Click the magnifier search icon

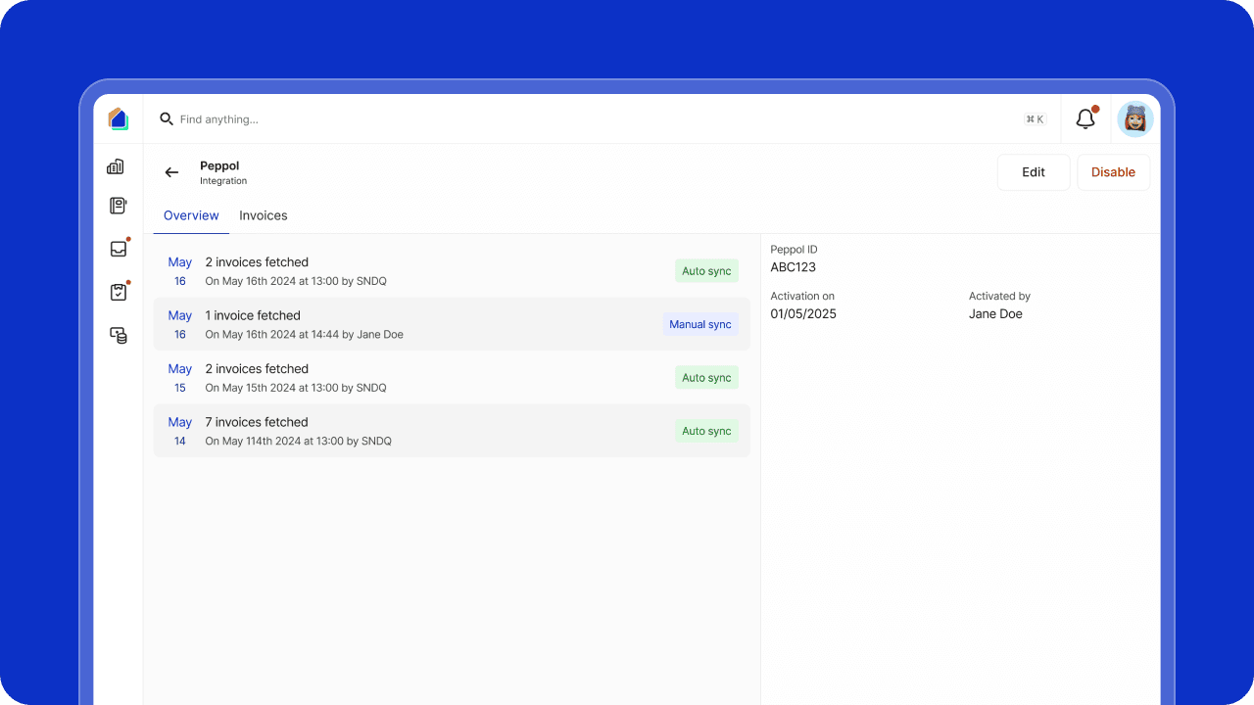(167, 119)
